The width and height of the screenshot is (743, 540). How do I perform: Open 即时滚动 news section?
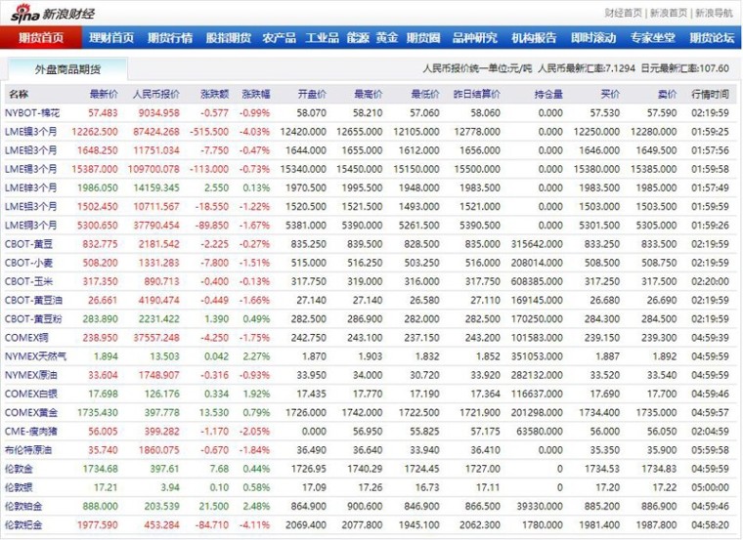(x=593, y=38)
